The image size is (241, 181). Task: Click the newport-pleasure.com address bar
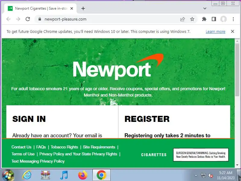[x=108, y=19]
